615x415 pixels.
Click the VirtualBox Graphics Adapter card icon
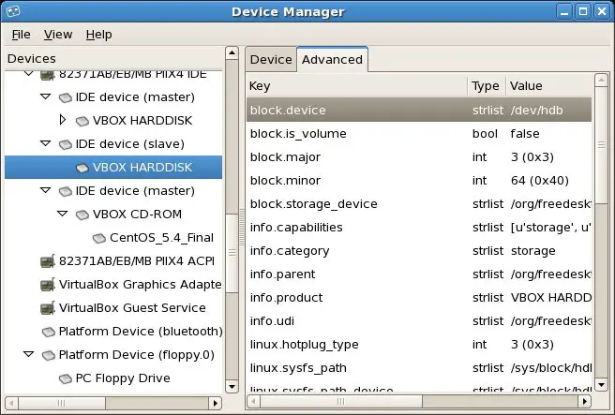coord(48,285)
